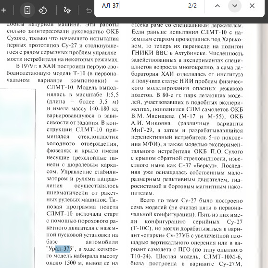This screenshot has height=268, width=268.
Task: Click the line "ГНИКИ ВВС в Ахтубинске"
Action: [x=169, y=53]
